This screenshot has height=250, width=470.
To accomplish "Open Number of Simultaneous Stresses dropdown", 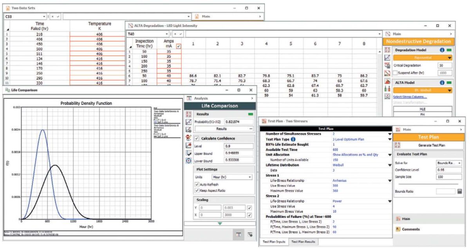I will click(x=390, y=134).
